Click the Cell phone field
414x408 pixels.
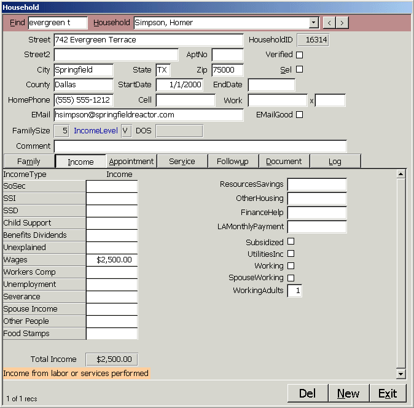click(186, 100)
